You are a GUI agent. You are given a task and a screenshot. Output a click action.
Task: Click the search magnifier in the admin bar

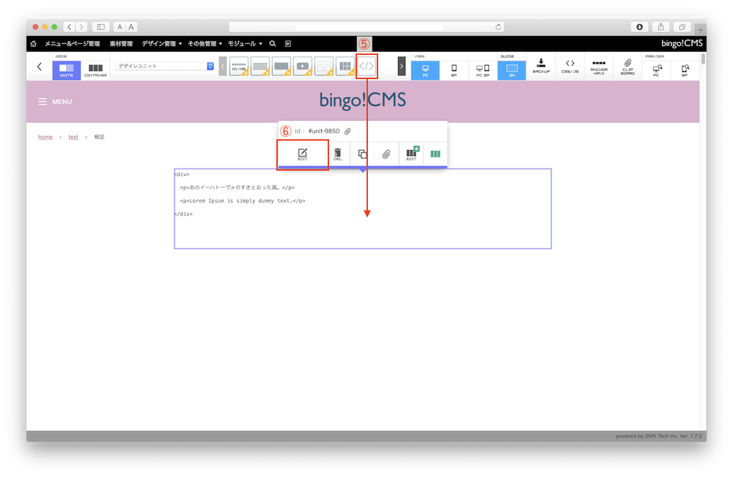coord(273,44)
